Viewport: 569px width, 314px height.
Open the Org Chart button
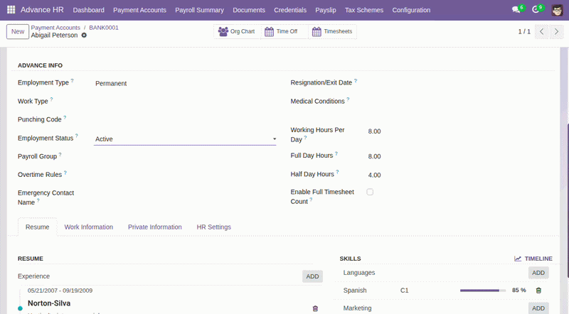tap(237, 31)
